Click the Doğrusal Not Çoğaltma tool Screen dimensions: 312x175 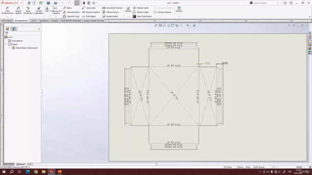(x=56, y=10)
